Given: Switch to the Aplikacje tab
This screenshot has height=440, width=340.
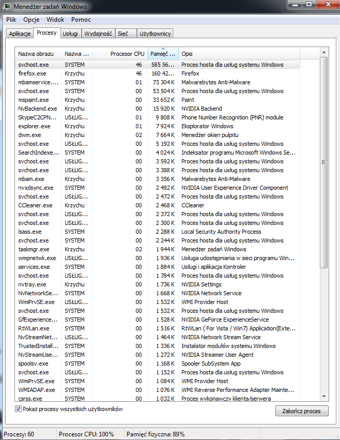Looking at the screenshot, I should pos(20,34).
